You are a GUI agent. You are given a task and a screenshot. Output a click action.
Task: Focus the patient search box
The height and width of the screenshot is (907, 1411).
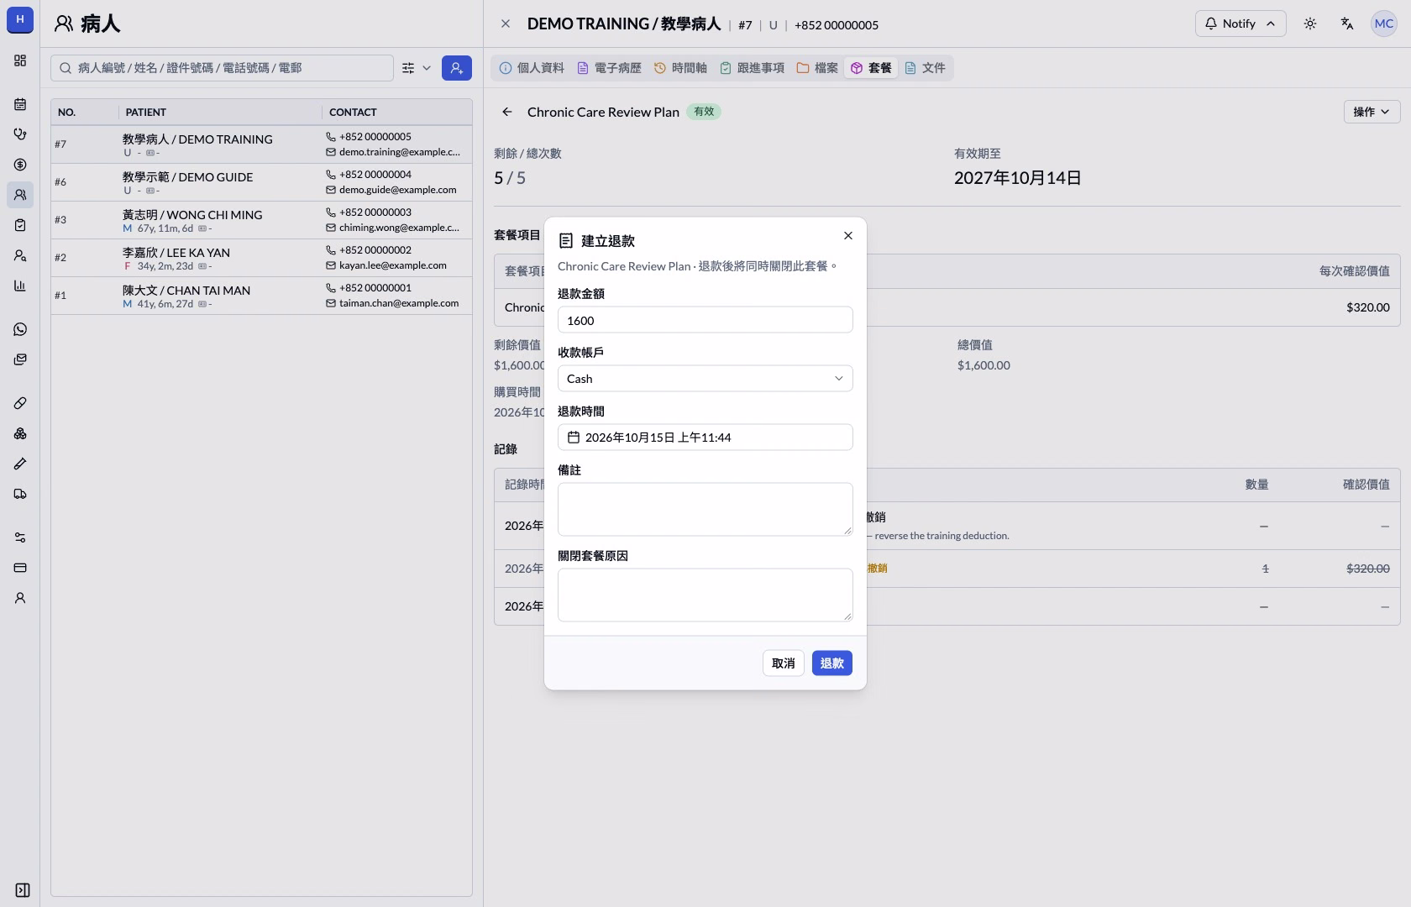pyautogui.click(x=222, y=68)
